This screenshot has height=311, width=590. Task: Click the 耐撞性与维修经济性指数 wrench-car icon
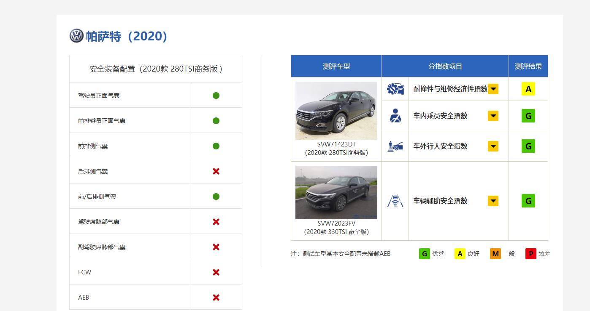coord(395,89)
